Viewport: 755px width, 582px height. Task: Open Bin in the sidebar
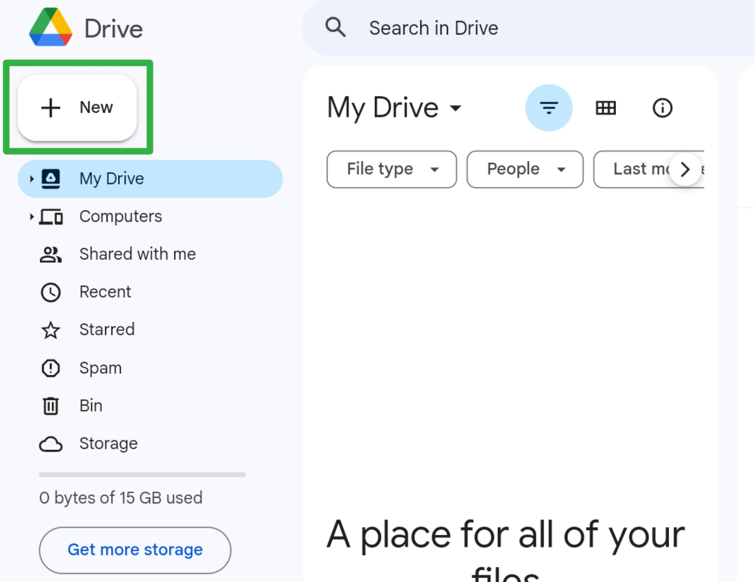coord(150,406)
